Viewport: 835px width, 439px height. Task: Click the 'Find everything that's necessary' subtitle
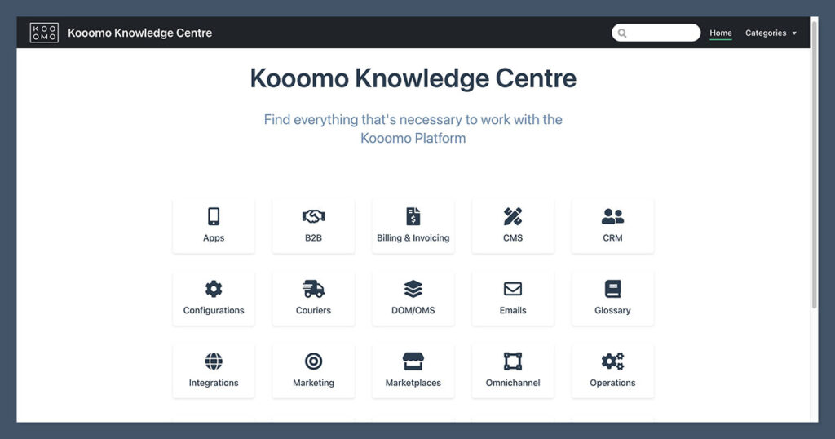click(x=413, y=128)
